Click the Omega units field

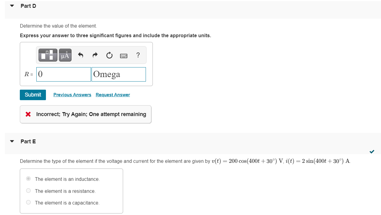(x=118, y=74)
